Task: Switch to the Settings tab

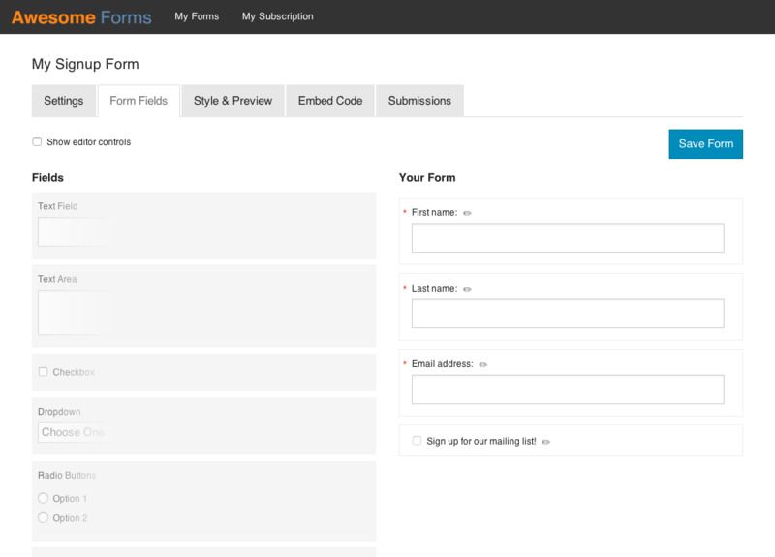Action: tap(64, 101)
